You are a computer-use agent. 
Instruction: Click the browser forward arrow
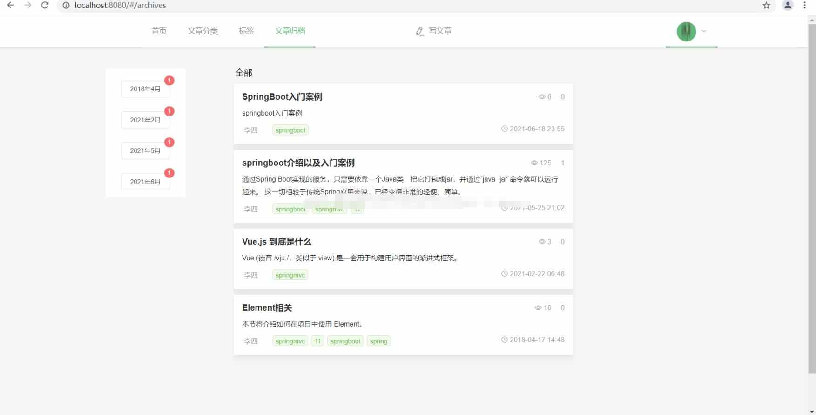click(28, 5)
